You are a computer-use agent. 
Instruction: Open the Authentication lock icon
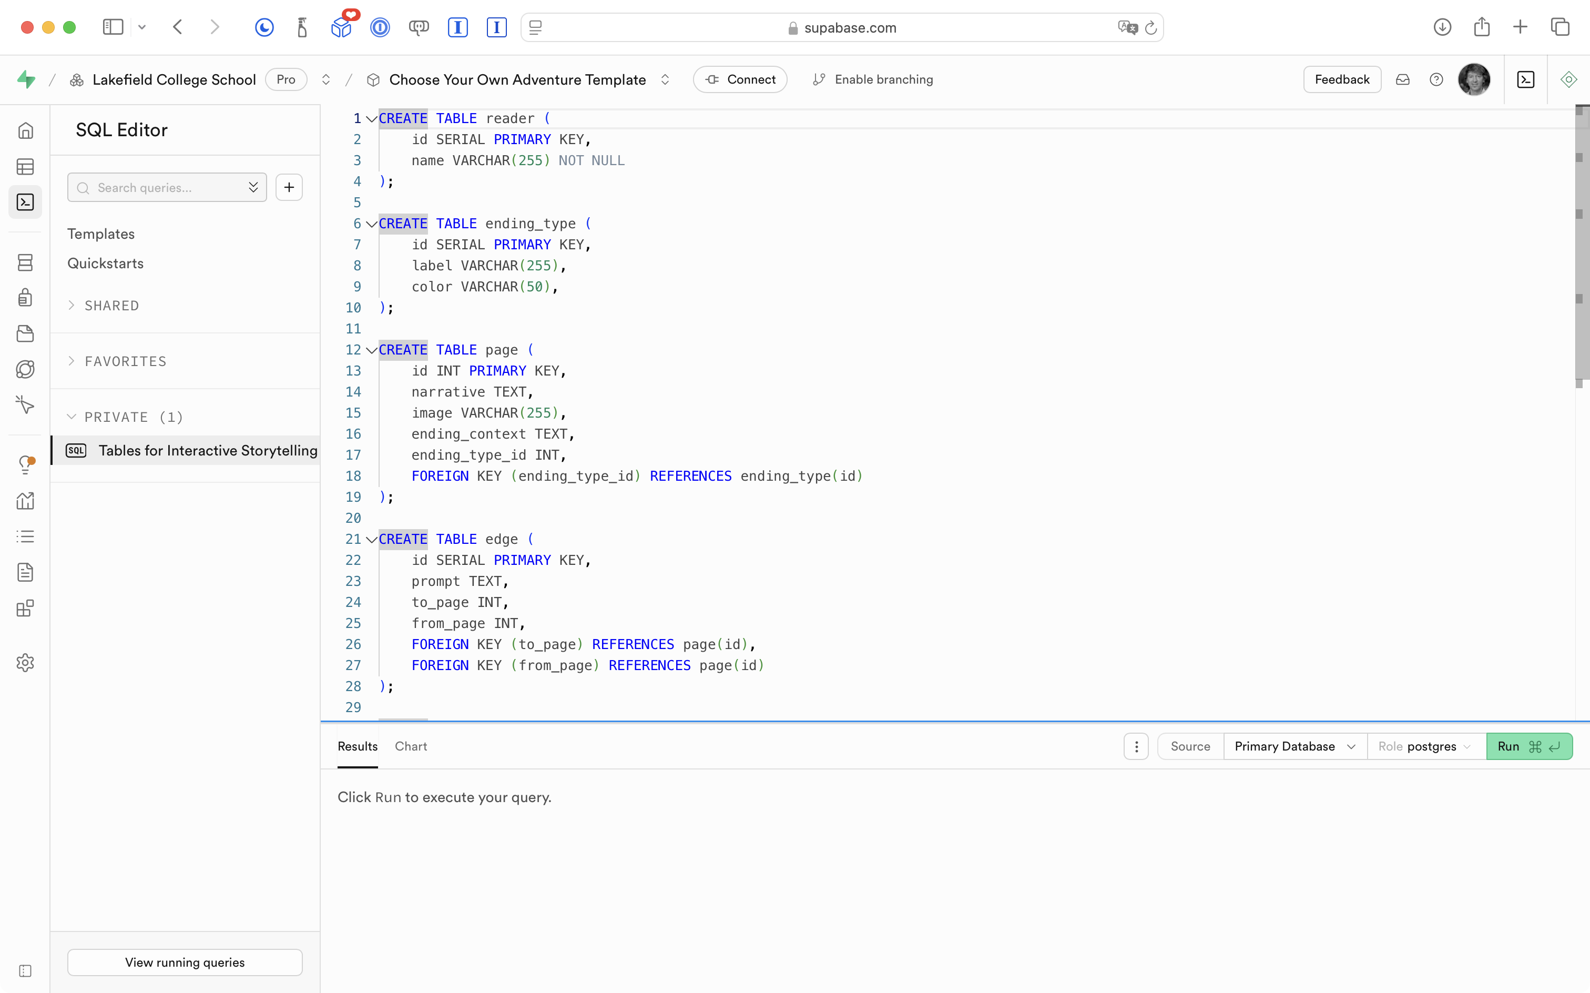(x=25, y=298)
